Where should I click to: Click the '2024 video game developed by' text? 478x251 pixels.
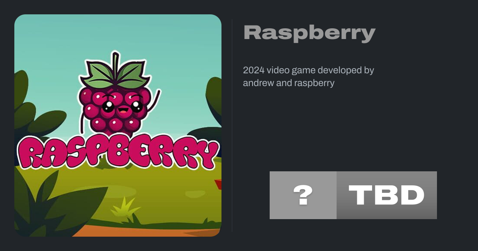pyautogui.click(x=309, y=71)
